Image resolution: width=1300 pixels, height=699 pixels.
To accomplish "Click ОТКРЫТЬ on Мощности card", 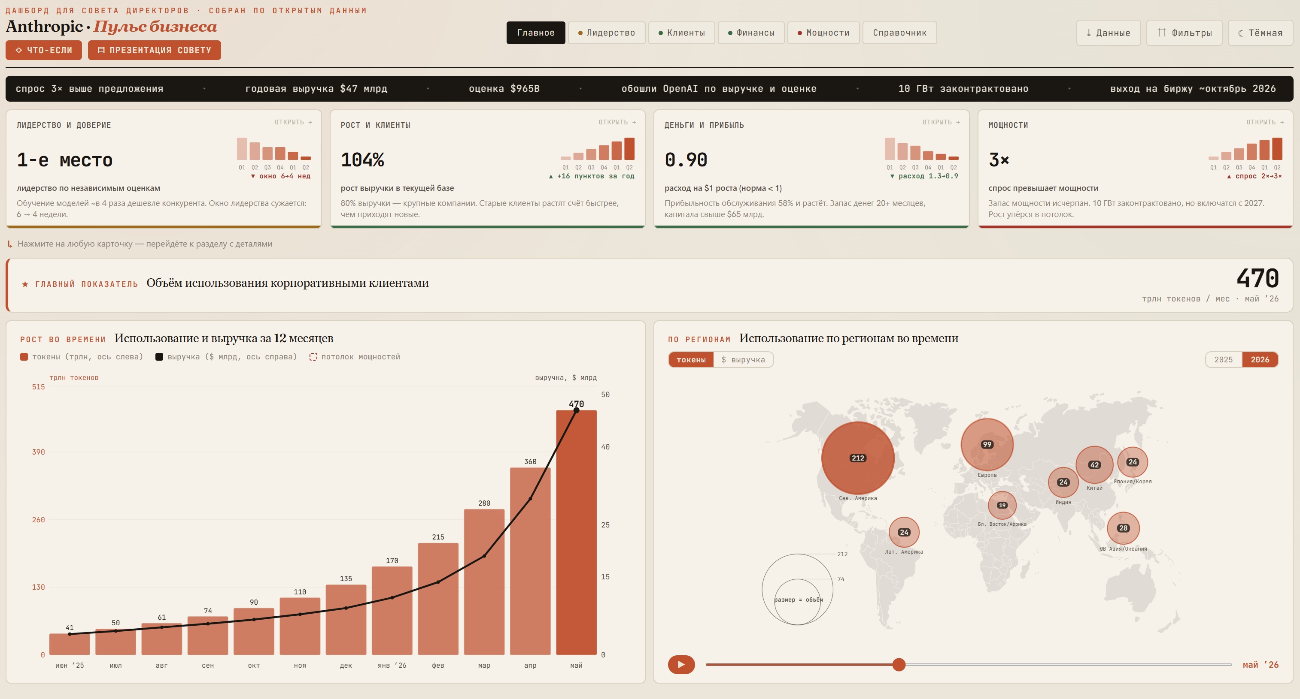I will tap(1265, 122).
